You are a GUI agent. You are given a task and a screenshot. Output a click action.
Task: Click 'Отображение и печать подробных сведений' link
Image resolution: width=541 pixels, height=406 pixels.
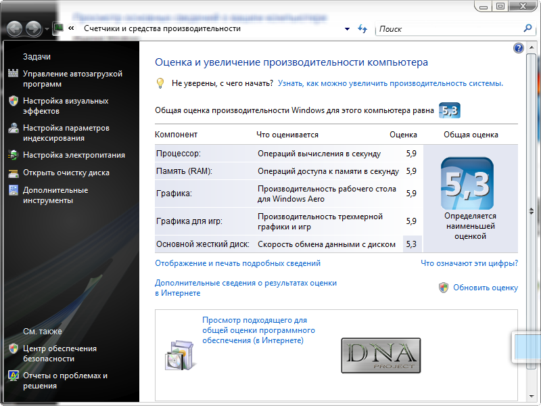coord(237,263)
